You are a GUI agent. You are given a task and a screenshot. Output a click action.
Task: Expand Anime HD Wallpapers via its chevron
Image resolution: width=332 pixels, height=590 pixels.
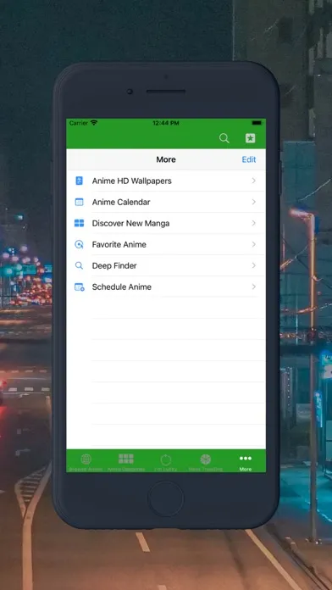[254, 181]
